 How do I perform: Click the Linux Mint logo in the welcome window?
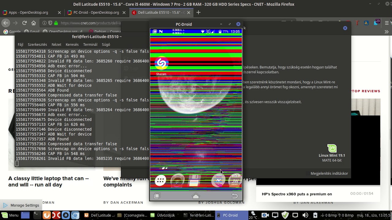pyautogui.click(x=332, y=148)
